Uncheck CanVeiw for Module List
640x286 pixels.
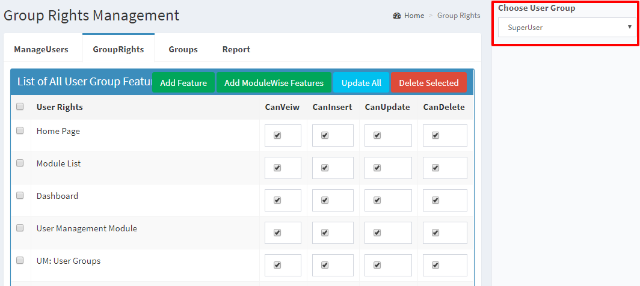(x=277, y=168)
